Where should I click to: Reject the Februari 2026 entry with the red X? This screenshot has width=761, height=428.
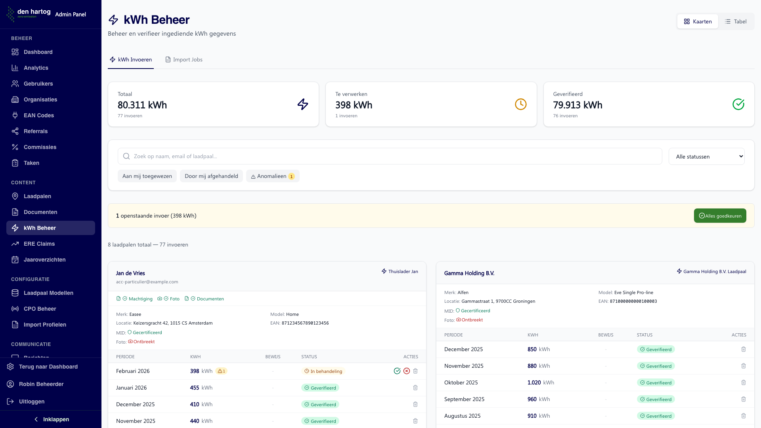407,371
